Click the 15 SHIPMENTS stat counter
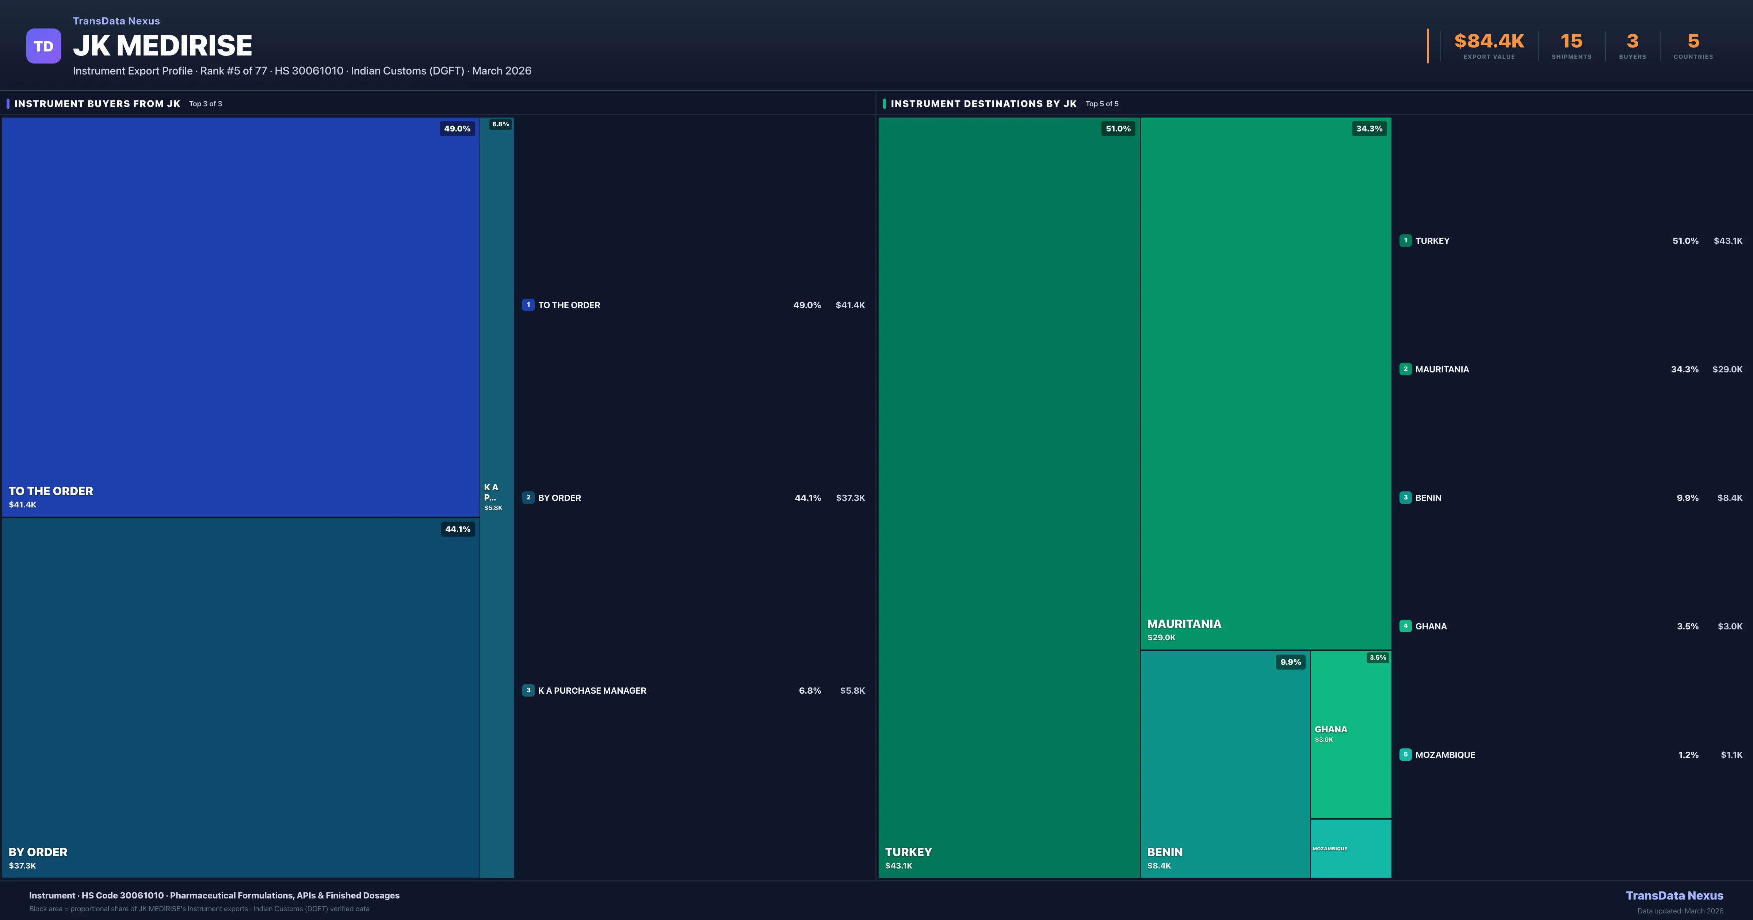The image size is (1753, 920). [1572, 45]
